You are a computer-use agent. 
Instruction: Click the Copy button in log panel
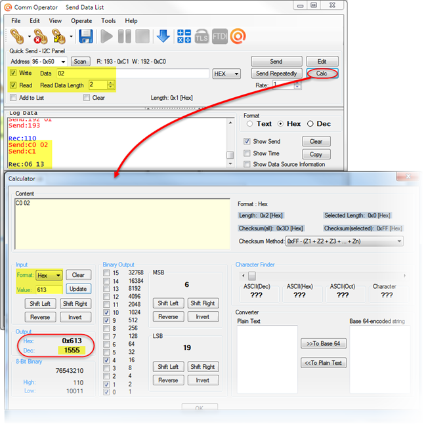click(x=316, y=154)
